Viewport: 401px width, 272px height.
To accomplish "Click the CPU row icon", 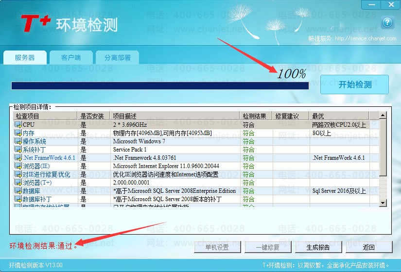I will 18,124.
